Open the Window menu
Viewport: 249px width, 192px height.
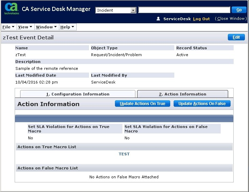click(46, 27)
